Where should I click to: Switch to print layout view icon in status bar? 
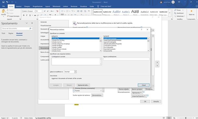coord(169,118)
